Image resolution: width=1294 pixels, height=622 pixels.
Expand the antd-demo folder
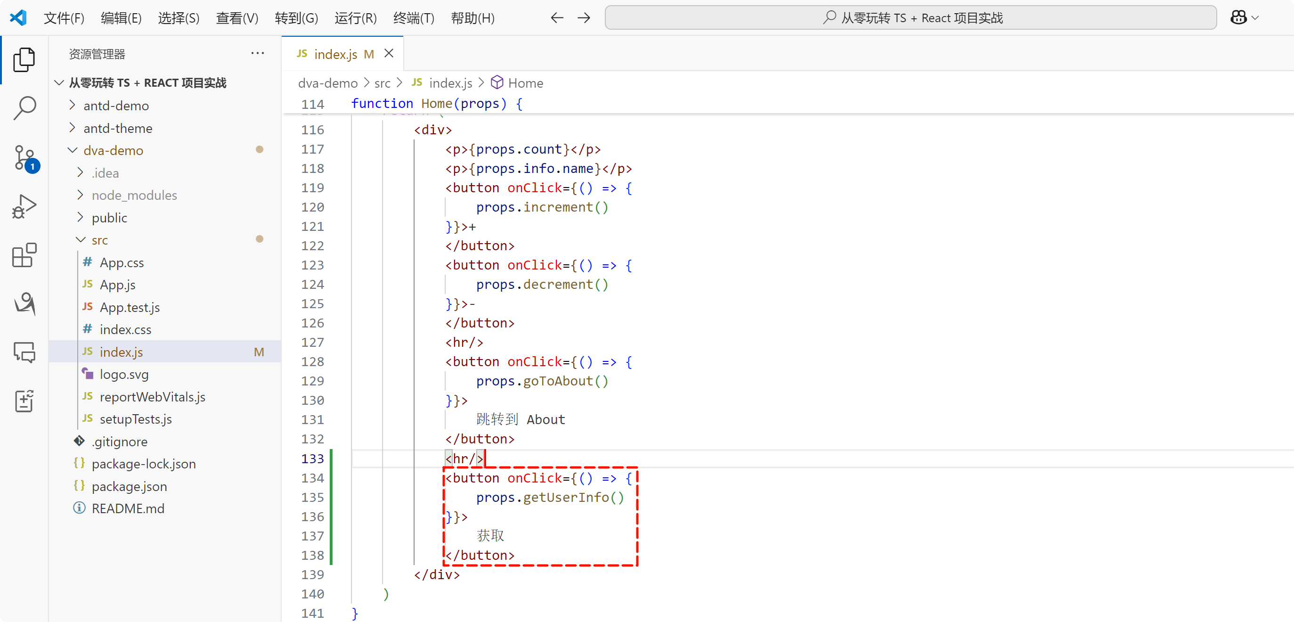click(x=116, y=106)
